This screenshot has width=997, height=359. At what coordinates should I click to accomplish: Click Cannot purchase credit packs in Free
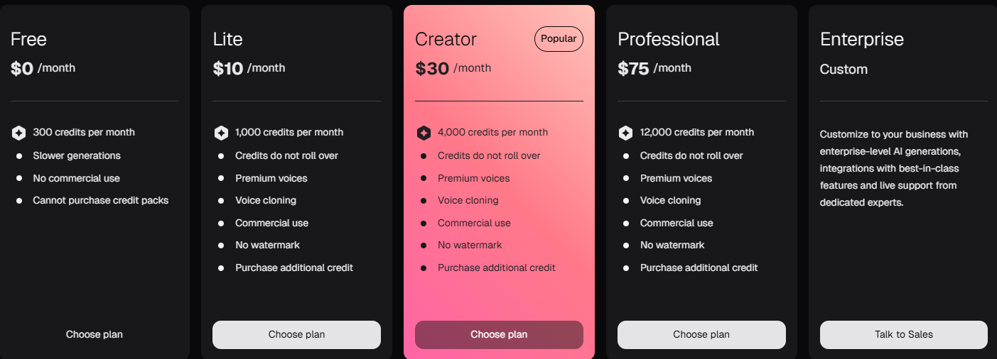tap(101, 200)
